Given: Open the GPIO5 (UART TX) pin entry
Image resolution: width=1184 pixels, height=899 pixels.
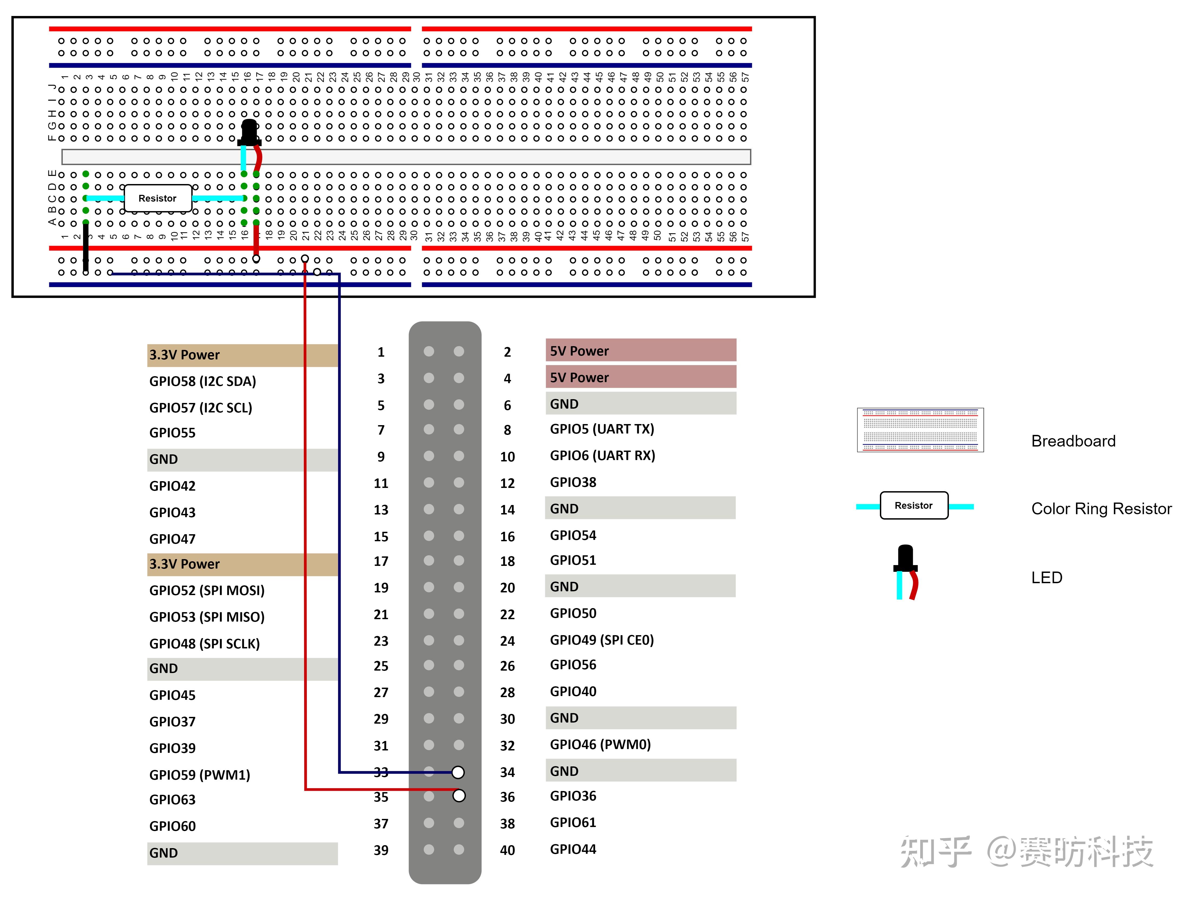Looking at the screenshot, I should pos(602,429).
